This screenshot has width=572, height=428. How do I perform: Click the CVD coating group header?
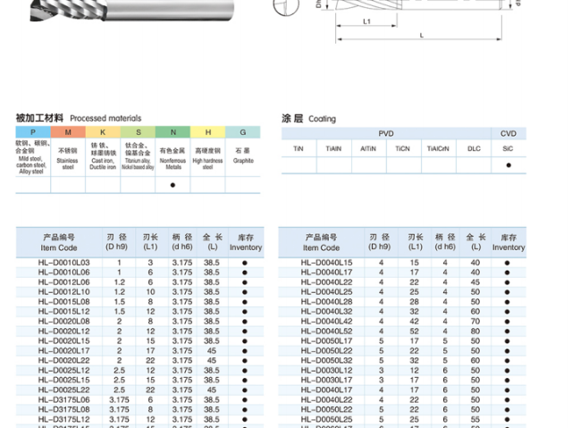[x=509, y=134]
